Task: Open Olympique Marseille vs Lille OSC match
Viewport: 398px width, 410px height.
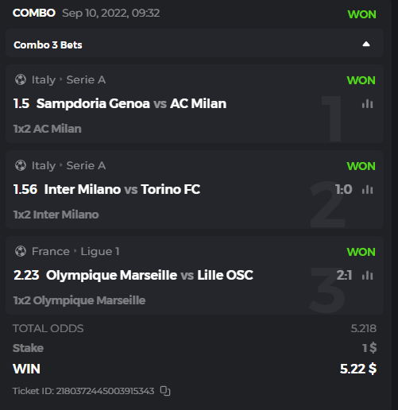Action: 149,275
